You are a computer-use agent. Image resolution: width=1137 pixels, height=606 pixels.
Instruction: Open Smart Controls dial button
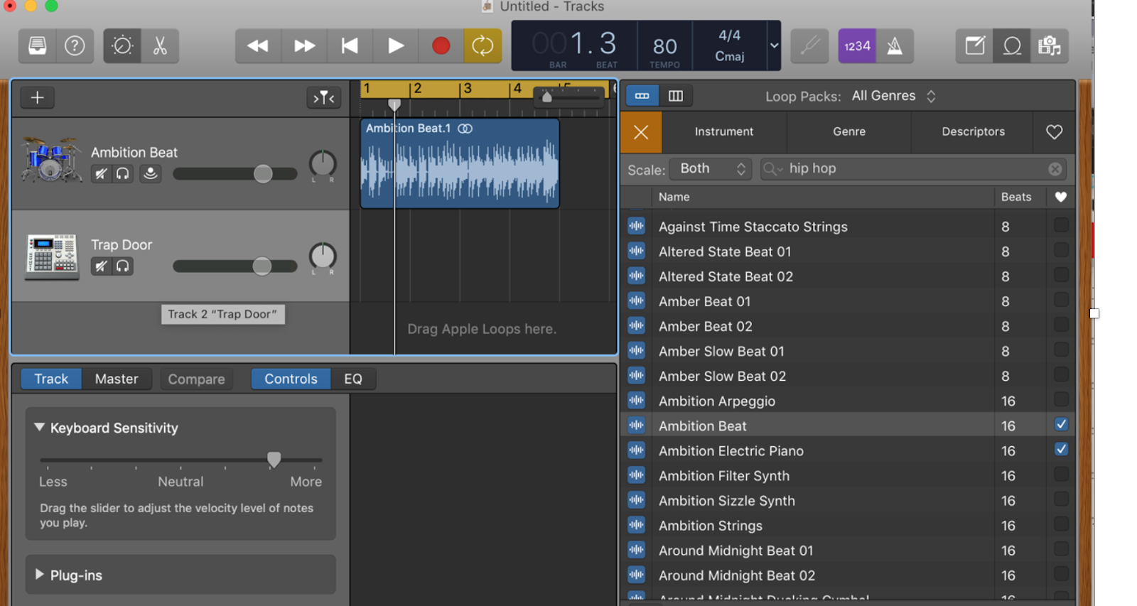(x=122, y=46)
